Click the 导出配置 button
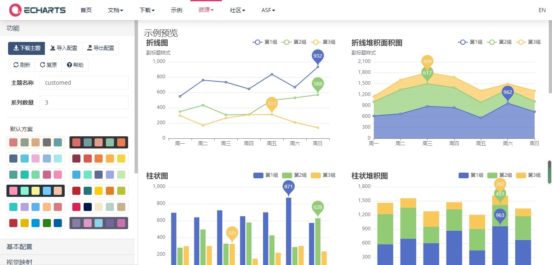This screenshot has width=552, height=265. pos(101,48)
